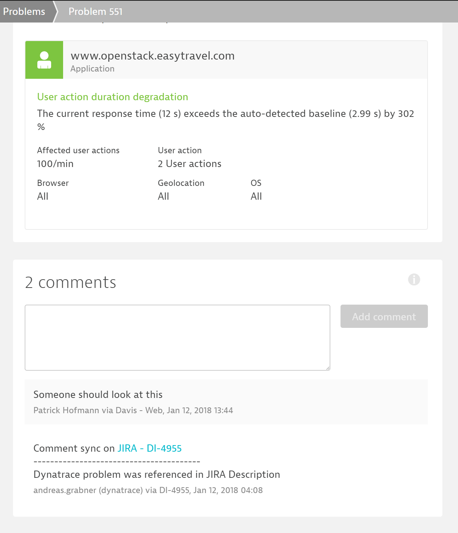
Task: Click the Geolocation All value
Action: [163, 196]
